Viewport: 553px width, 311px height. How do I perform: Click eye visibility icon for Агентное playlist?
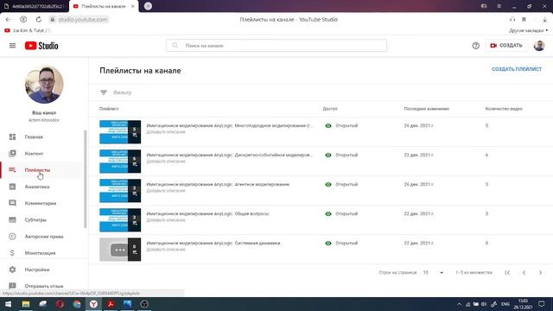[328, 184]
